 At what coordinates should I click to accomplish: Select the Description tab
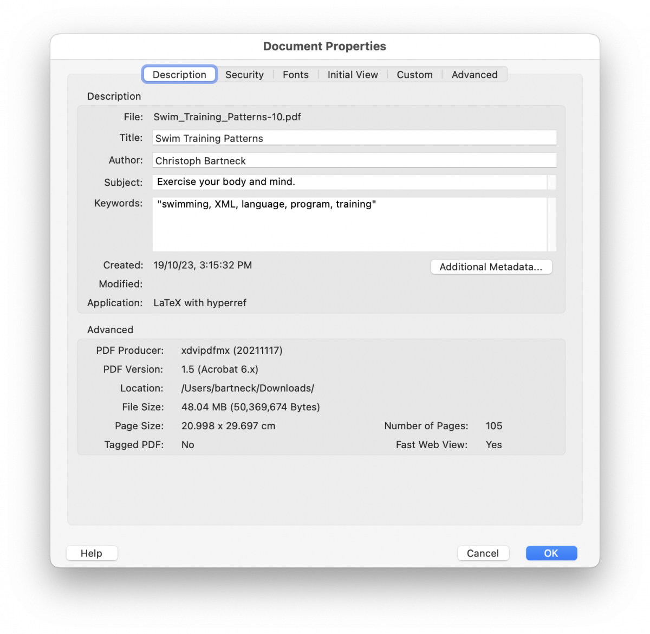click(179, 75)
